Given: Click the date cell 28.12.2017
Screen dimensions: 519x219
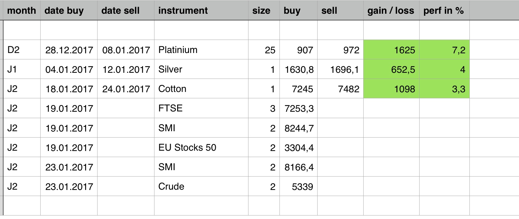Looking at the screenshot, I should point(69,50).
